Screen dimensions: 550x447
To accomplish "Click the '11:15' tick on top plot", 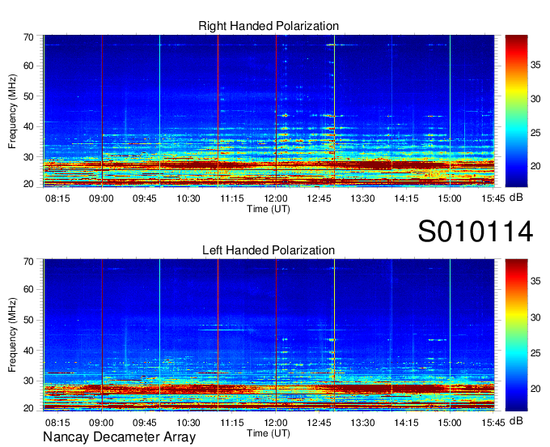I will pyautogui.click(x=232, y=198).
